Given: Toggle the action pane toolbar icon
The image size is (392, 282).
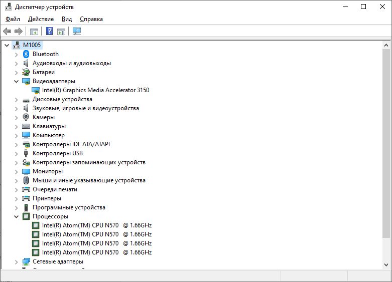Looking at the screenshot, I should coord(61,32).
